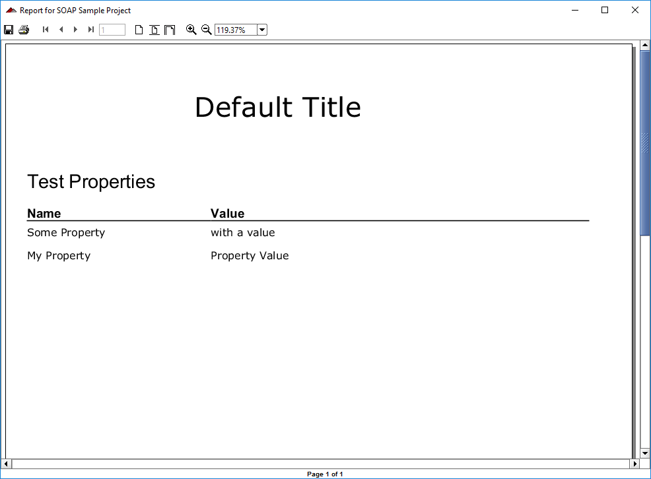Select the My Property table row text

tap(59, 255)
